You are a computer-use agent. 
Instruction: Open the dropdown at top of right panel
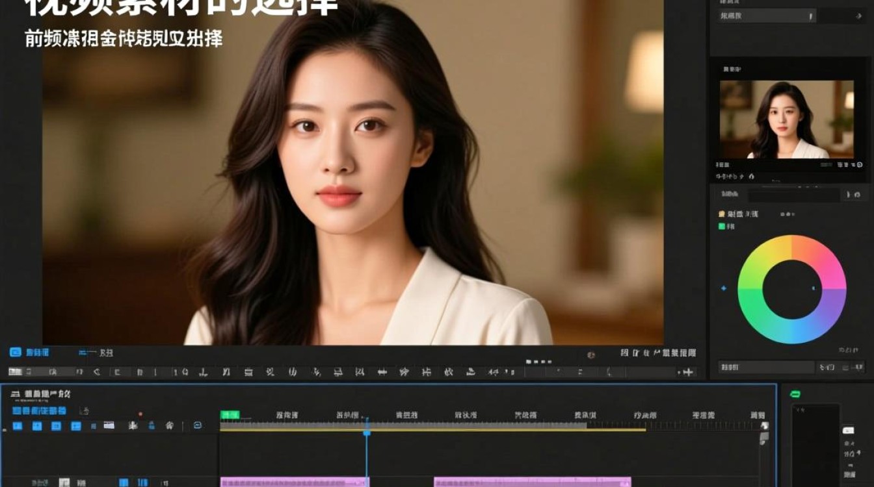point(767,16)
